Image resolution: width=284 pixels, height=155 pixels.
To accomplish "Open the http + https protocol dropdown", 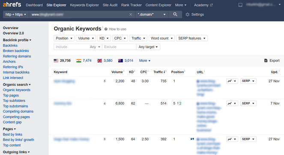I will coord(16,15).
